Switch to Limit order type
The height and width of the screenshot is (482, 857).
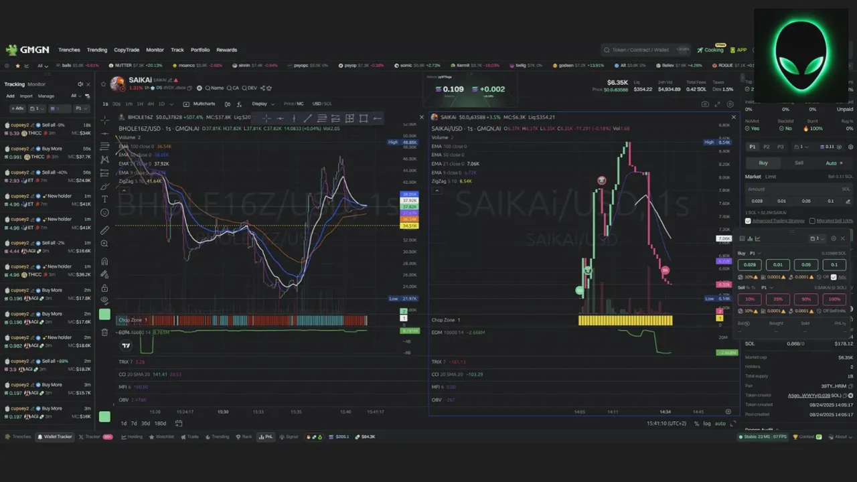click(x=771, y=177)
